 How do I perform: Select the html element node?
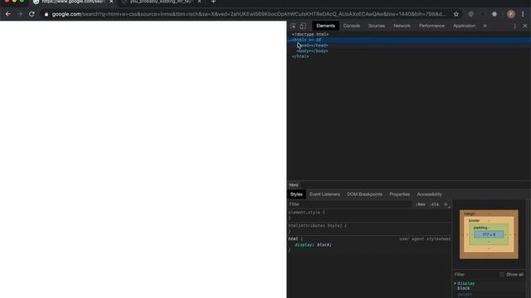409,40
